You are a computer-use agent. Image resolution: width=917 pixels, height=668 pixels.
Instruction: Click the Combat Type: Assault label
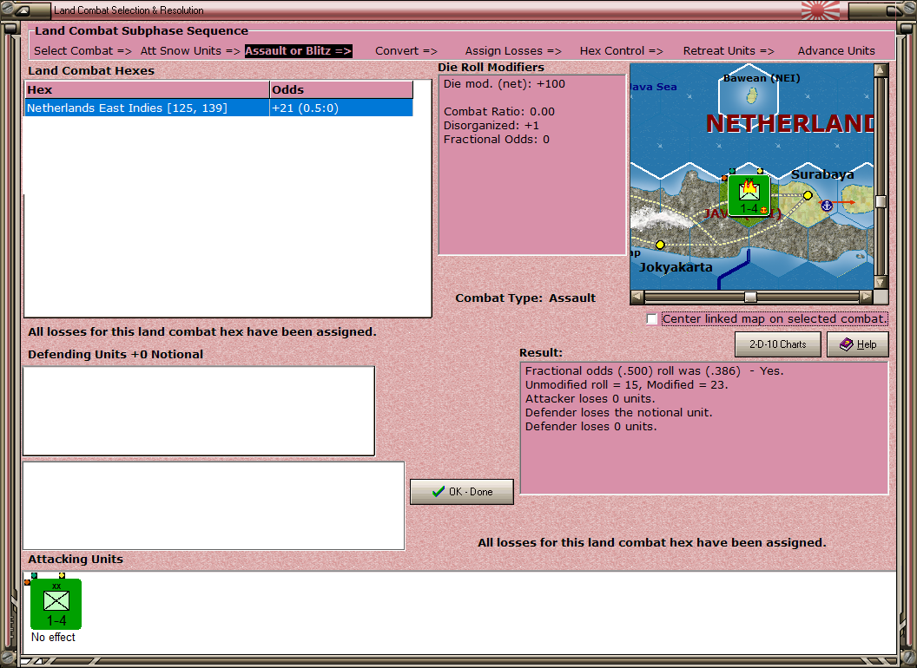[x=525, y=298]
